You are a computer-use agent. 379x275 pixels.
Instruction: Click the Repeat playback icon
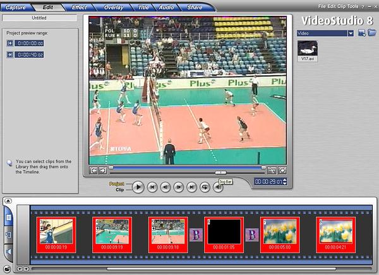pyautogui.click(x=205, y=187)
